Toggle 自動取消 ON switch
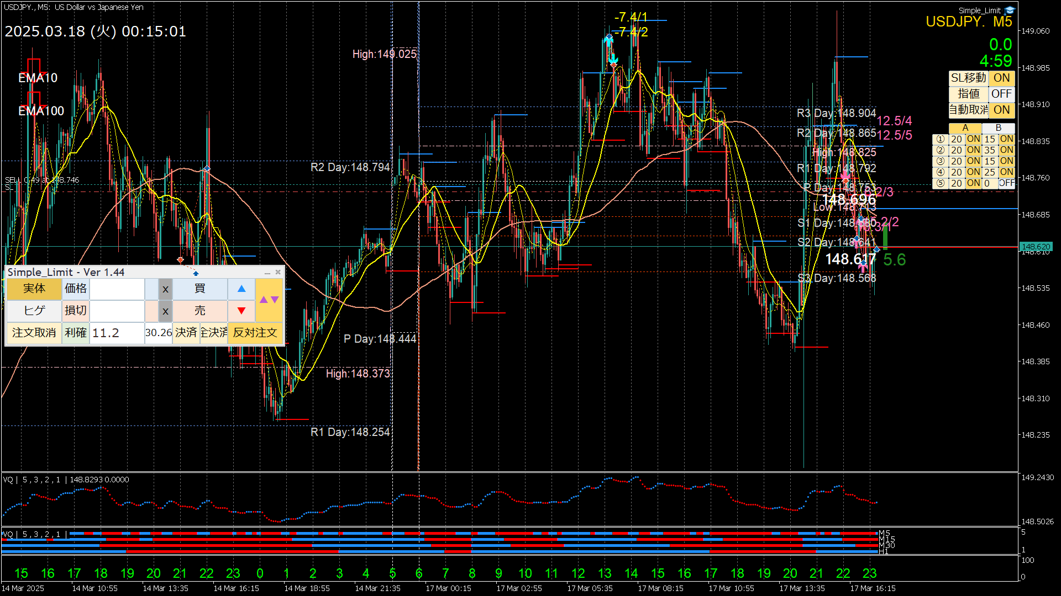This screenshot has height=596, width=1061. click(1001, 110)
